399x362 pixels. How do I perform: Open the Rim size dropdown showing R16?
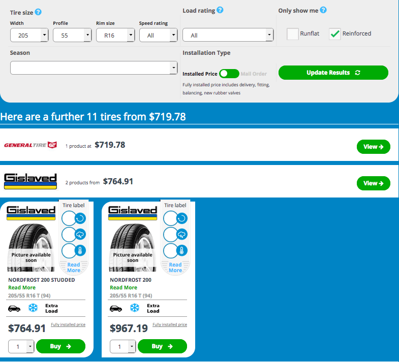pyautogui.click(x=115, y=36)
